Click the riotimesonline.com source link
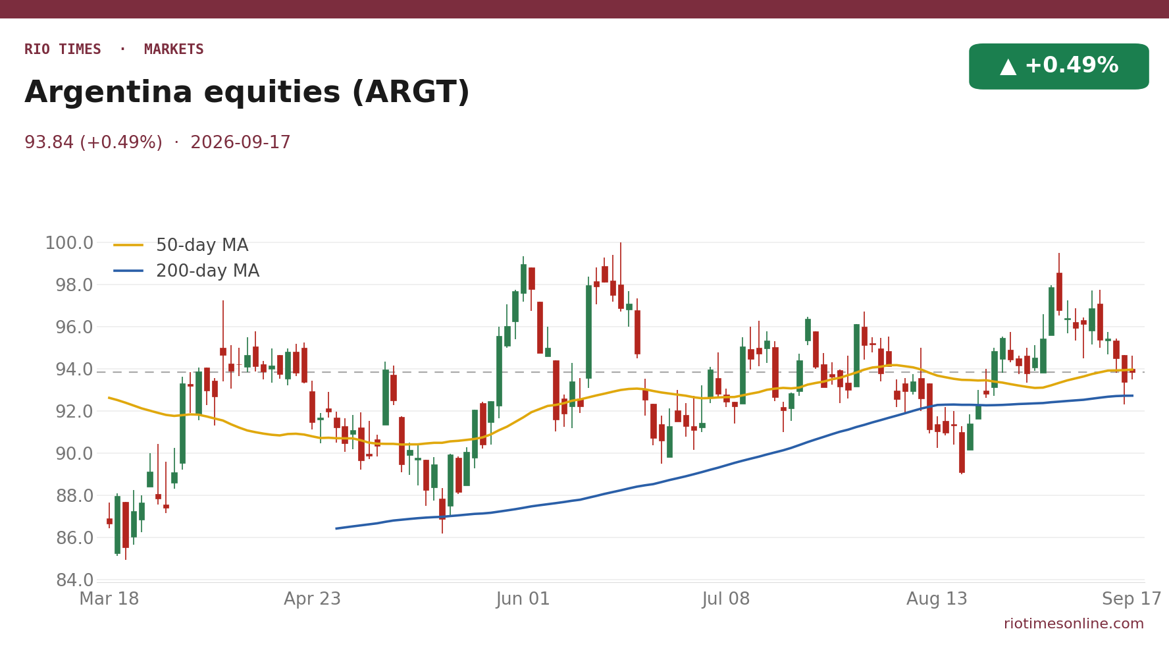The width and height of the screenshot is (1169, 658). click(1074, 624)
